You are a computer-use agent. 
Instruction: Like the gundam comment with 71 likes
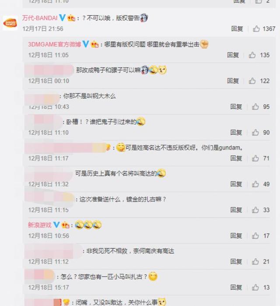click(255, 158)
